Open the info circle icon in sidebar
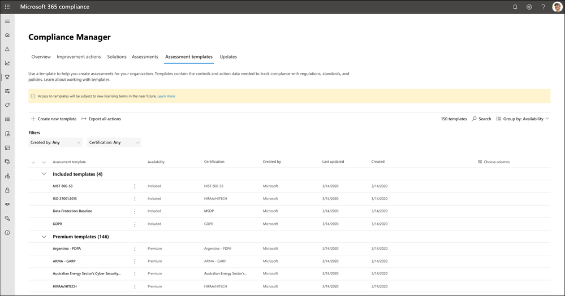This screenshot has width=565, height=296. pos(7,233)
